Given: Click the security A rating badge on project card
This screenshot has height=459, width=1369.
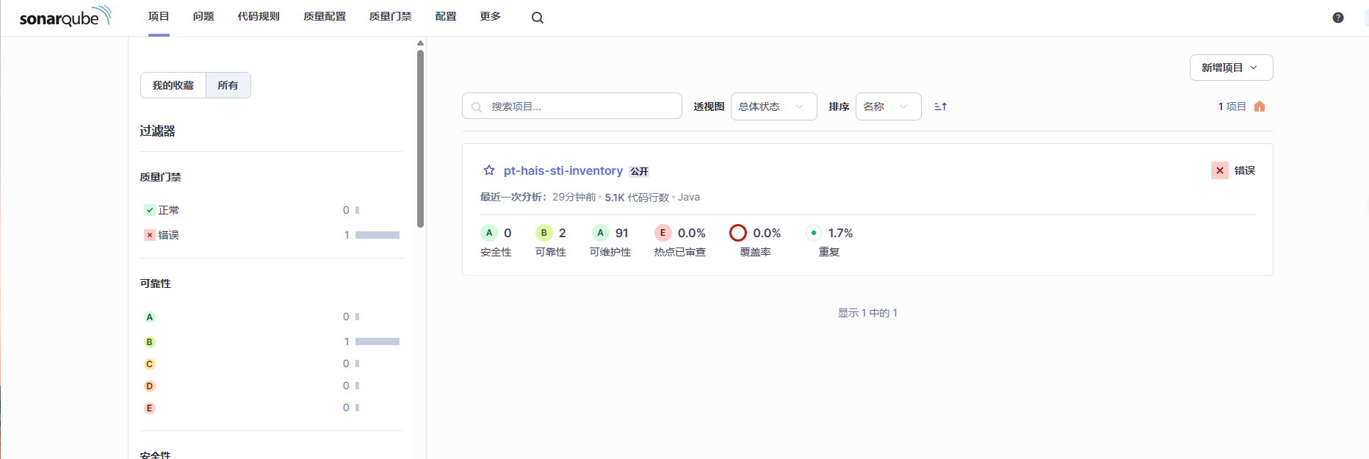Looking at the screenshot, I should point(489,233).
